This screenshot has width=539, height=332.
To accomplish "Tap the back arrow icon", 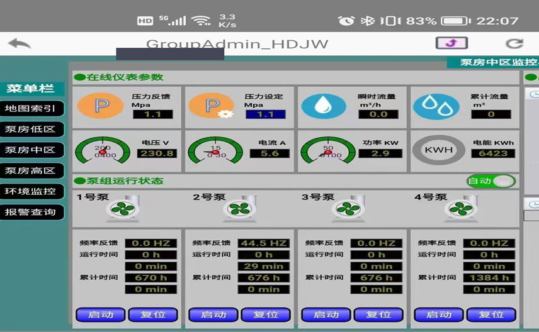I will point(19,44).
